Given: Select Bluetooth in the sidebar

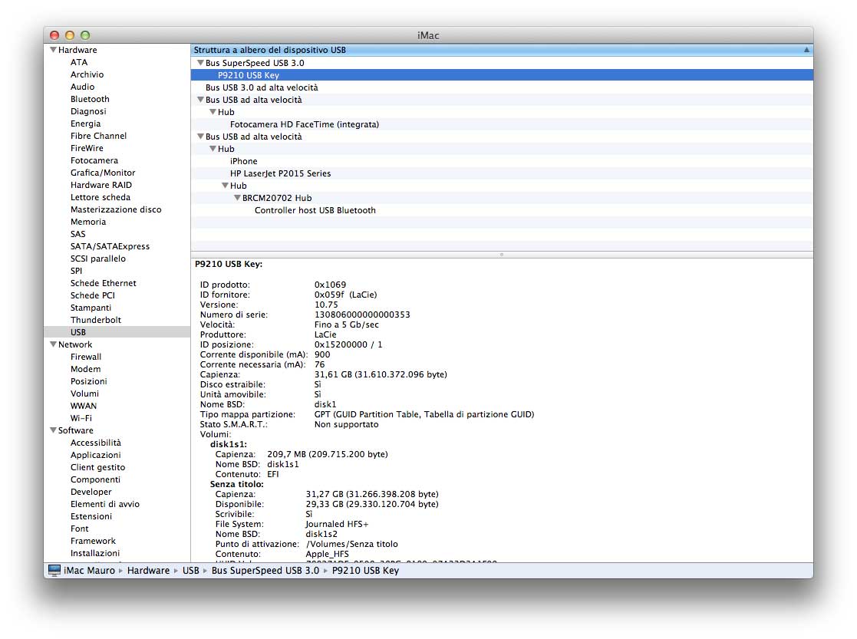Looking at the screenshot, I should [x=90, y=99].
